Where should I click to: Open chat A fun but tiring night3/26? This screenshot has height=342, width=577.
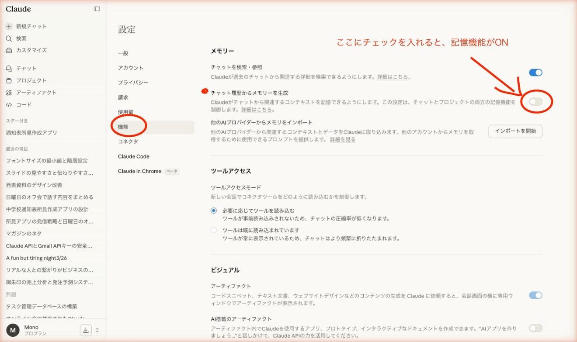(36, 258)
